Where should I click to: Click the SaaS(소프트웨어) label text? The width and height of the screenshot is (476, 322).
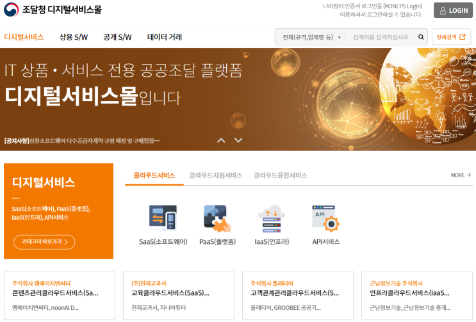(163, 241)
